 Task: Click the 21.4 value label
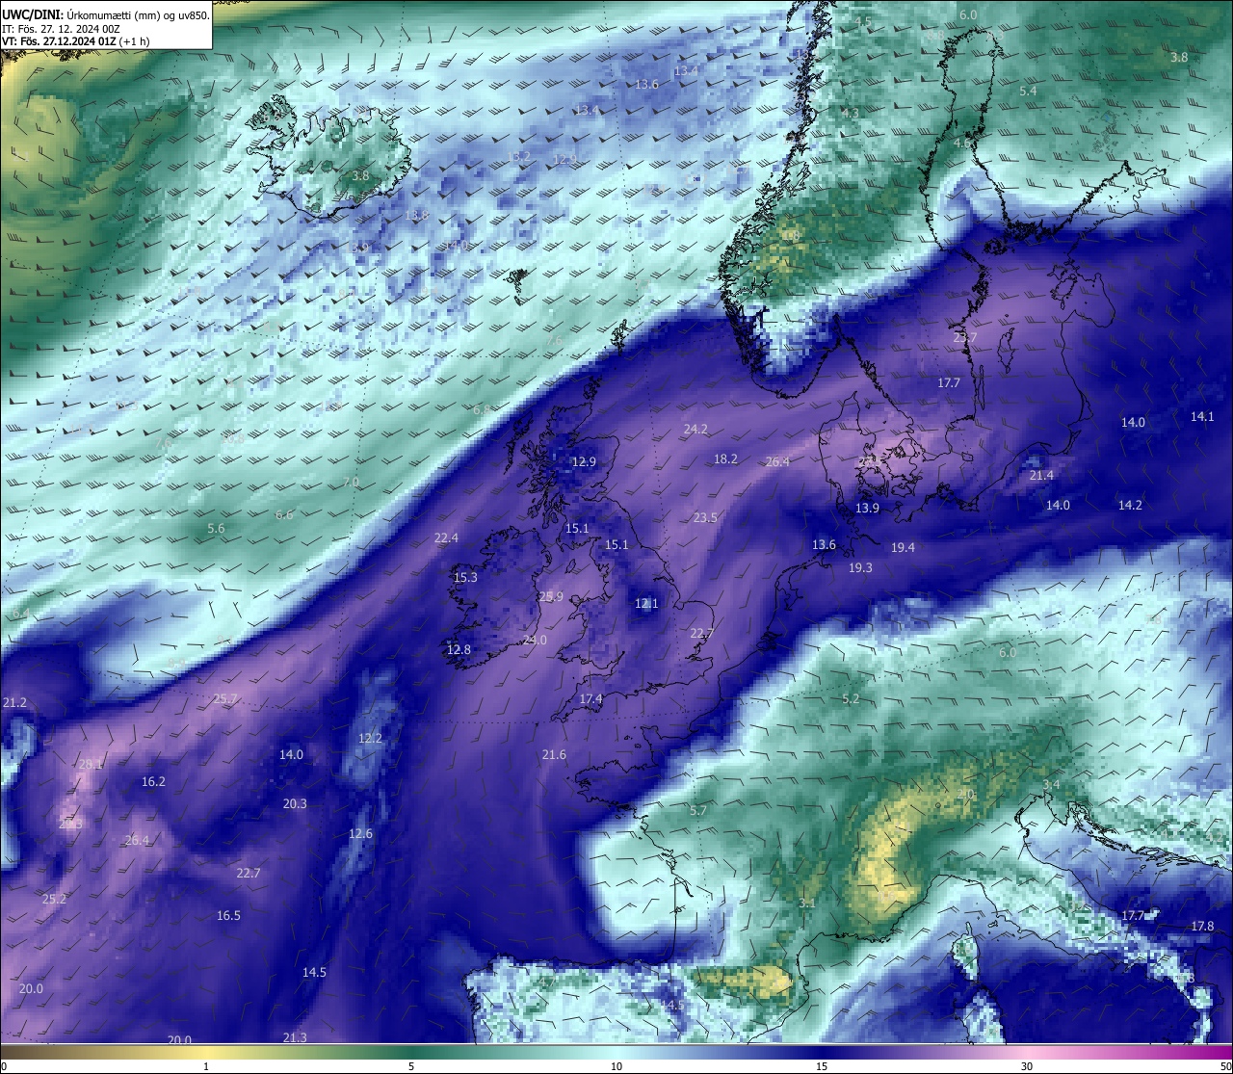point(1041,475)
